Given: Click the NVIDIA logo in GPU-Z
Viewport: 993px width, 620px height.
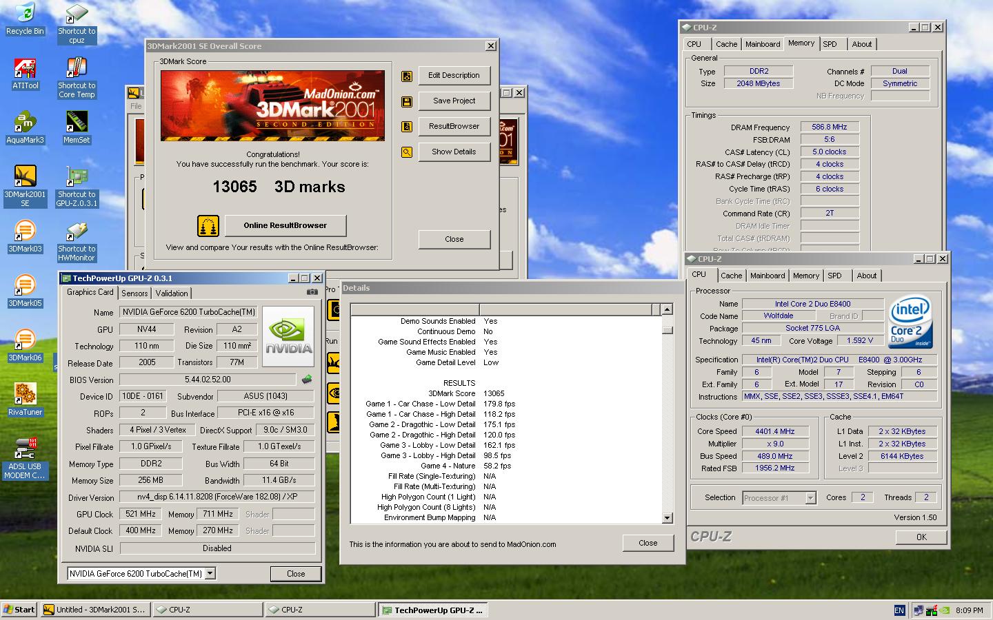Looking at the screenshot, I should (288, 335).
